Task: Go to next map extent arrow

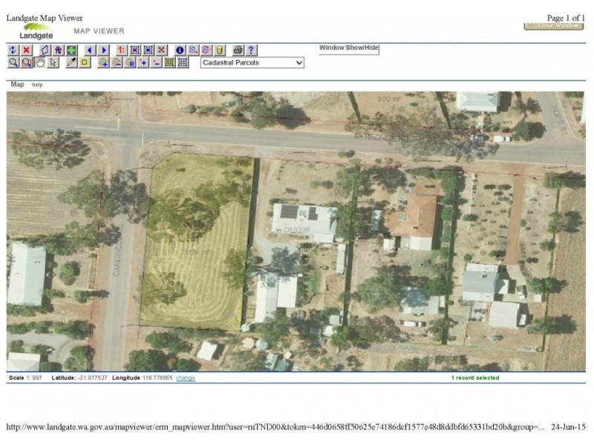Action: point(103,50)
